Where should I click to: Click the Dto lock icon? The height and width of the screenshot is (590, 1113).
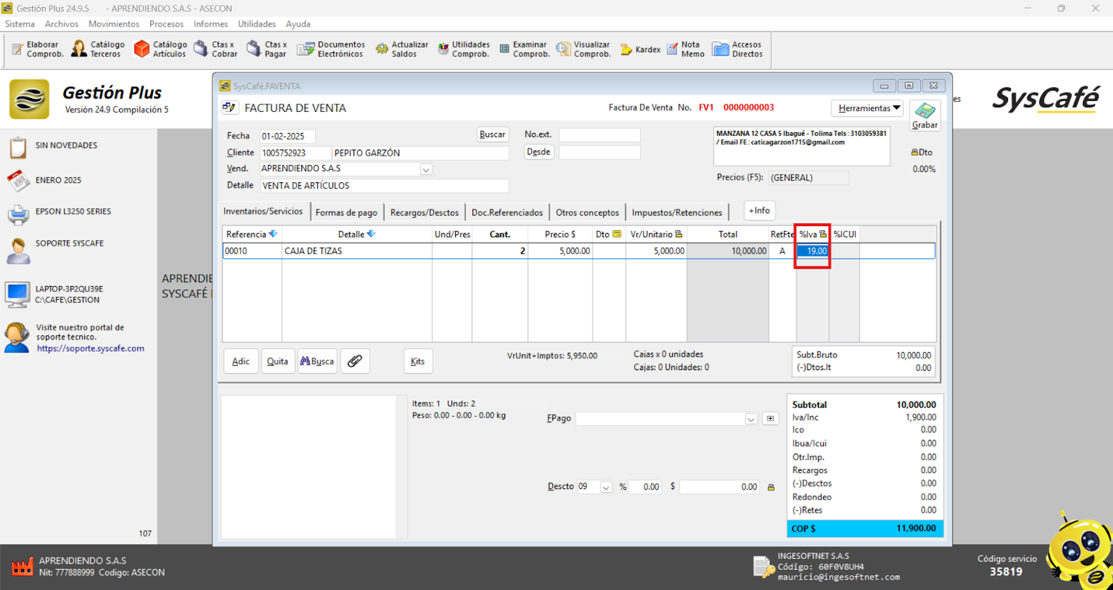point(915,152)
